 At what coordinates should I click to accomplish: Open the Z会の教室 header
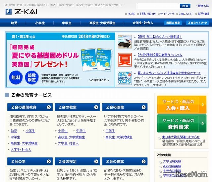[77, 107]
